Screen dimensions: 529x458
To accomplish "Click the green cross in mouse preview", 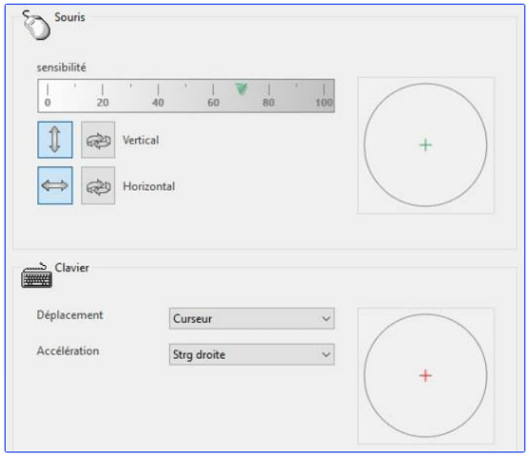I will click(x=425, y=145).
